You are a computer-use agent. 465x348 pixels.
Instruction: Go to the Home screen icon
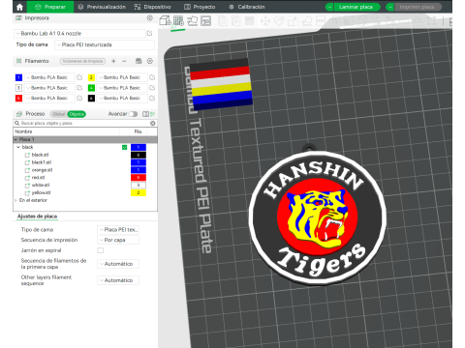[19, 7]
